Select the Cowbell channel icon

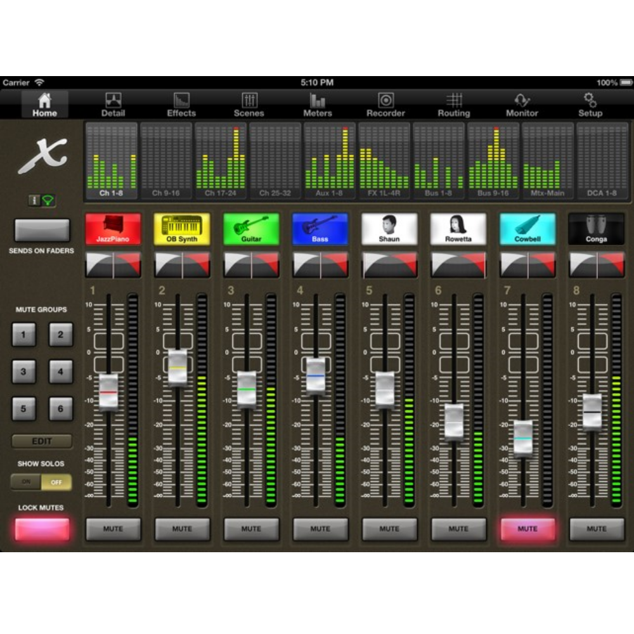click(527, 228)
